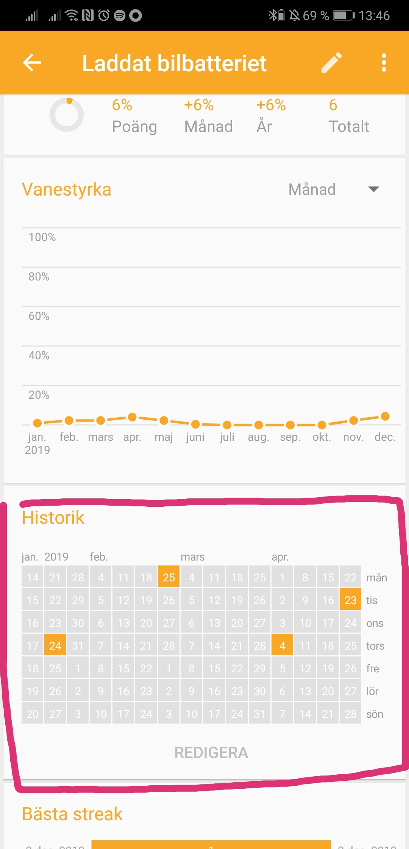Tap the Spotify status bar icon

point(120,16)
